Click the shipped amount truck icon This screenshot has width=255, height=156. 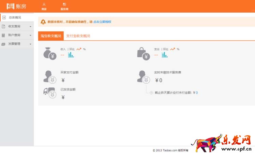point(49,93)
